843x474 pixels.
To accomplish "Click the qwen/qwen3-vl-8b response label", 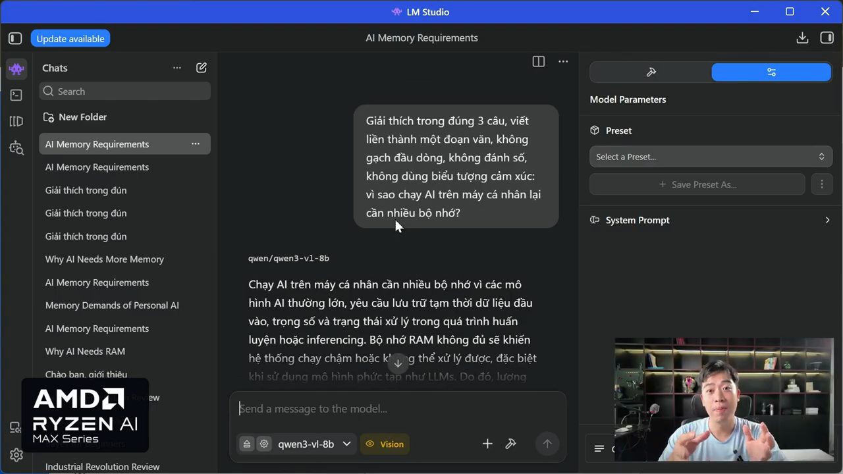I will point(288,259).
